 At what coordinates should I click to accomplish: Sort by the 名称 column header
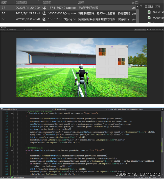(4, 2)
